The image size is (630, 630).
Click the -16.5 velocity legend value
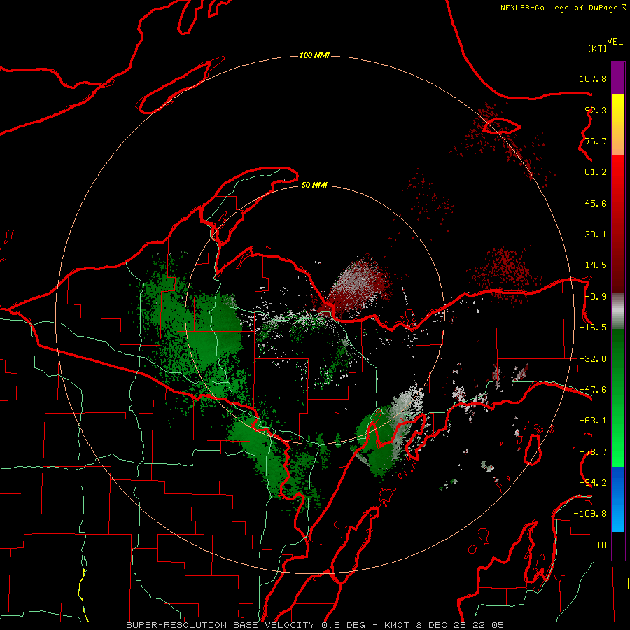pyautogui.click(x=593, y=328)
